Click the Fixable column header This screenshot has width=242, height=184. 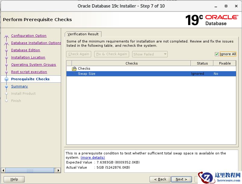pos(225,63)
